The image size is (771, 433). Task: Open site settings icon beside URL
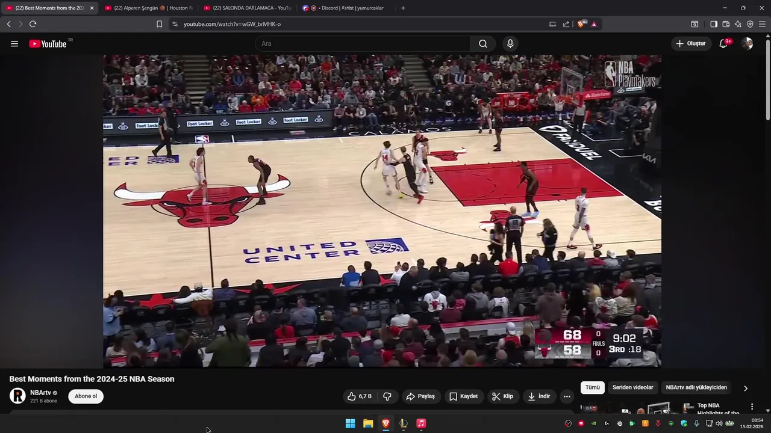point(175,24)
